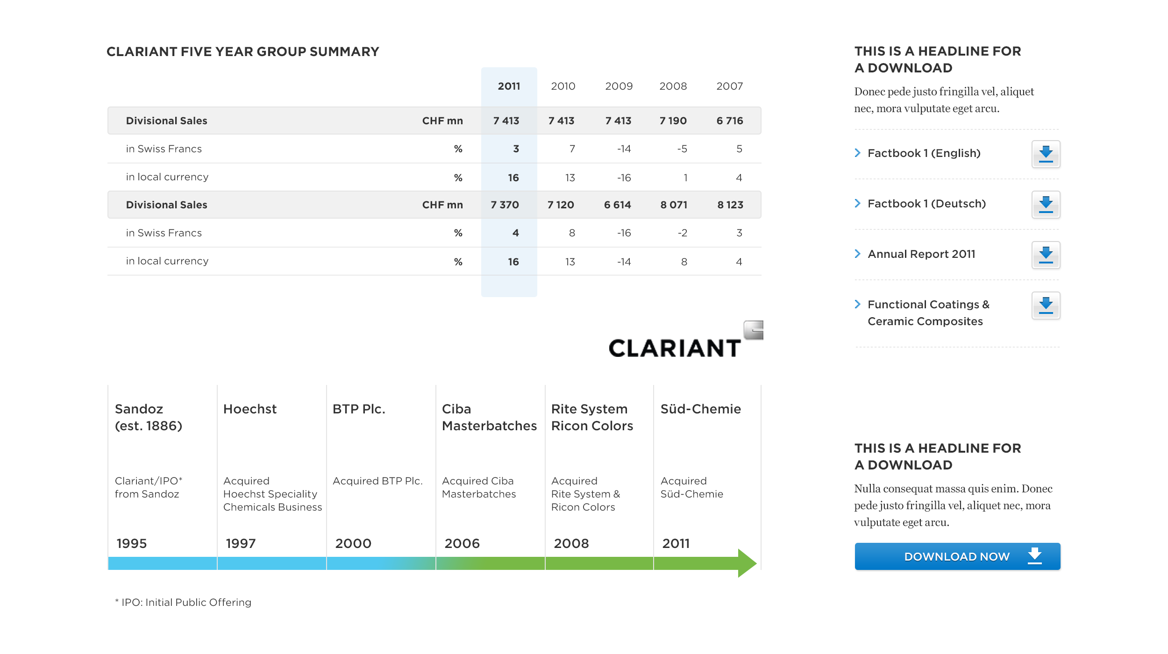Click the '7 370' cell under 2011

pos(505,205)
